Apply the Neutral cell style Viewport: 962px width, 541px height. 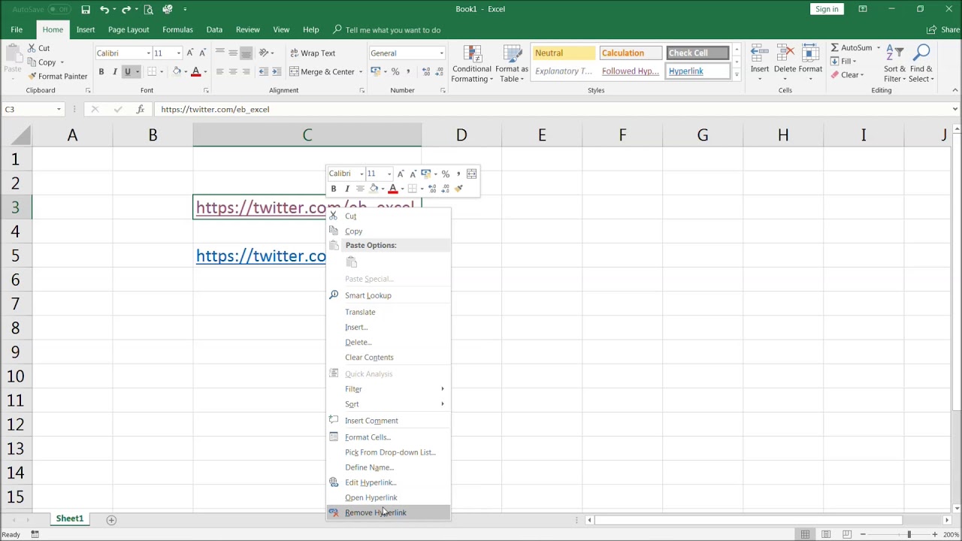click(564, 53)
